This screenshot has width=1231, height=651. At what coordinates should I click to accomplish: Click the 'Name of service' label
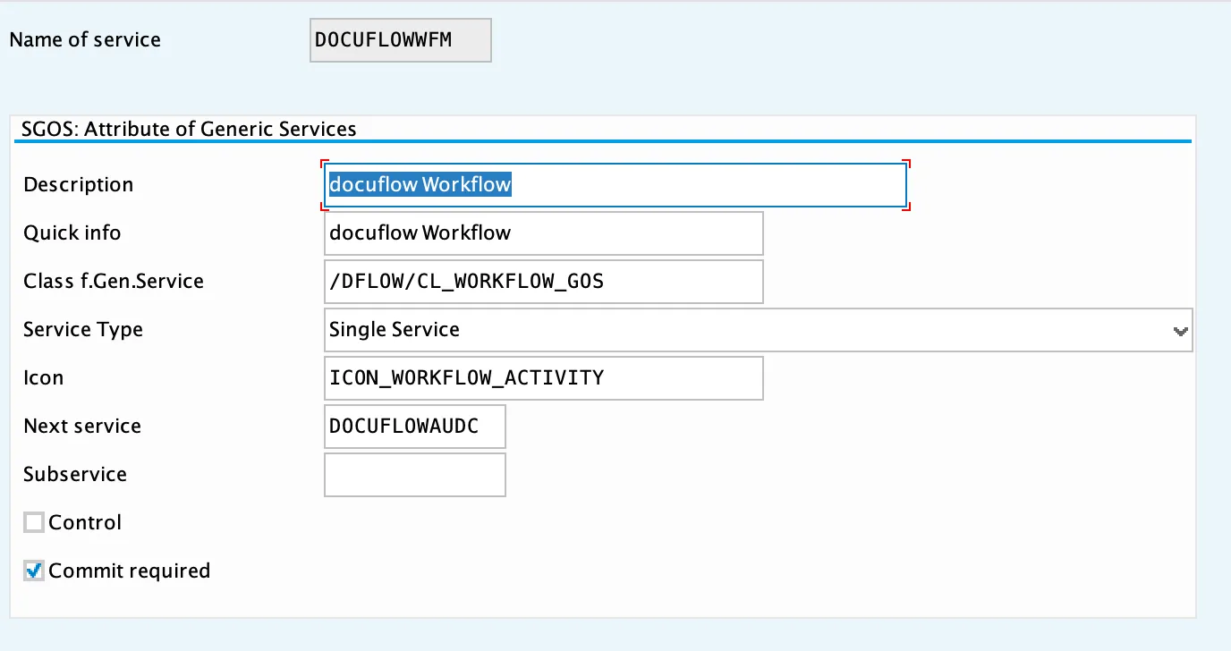[x=85, y=40]
